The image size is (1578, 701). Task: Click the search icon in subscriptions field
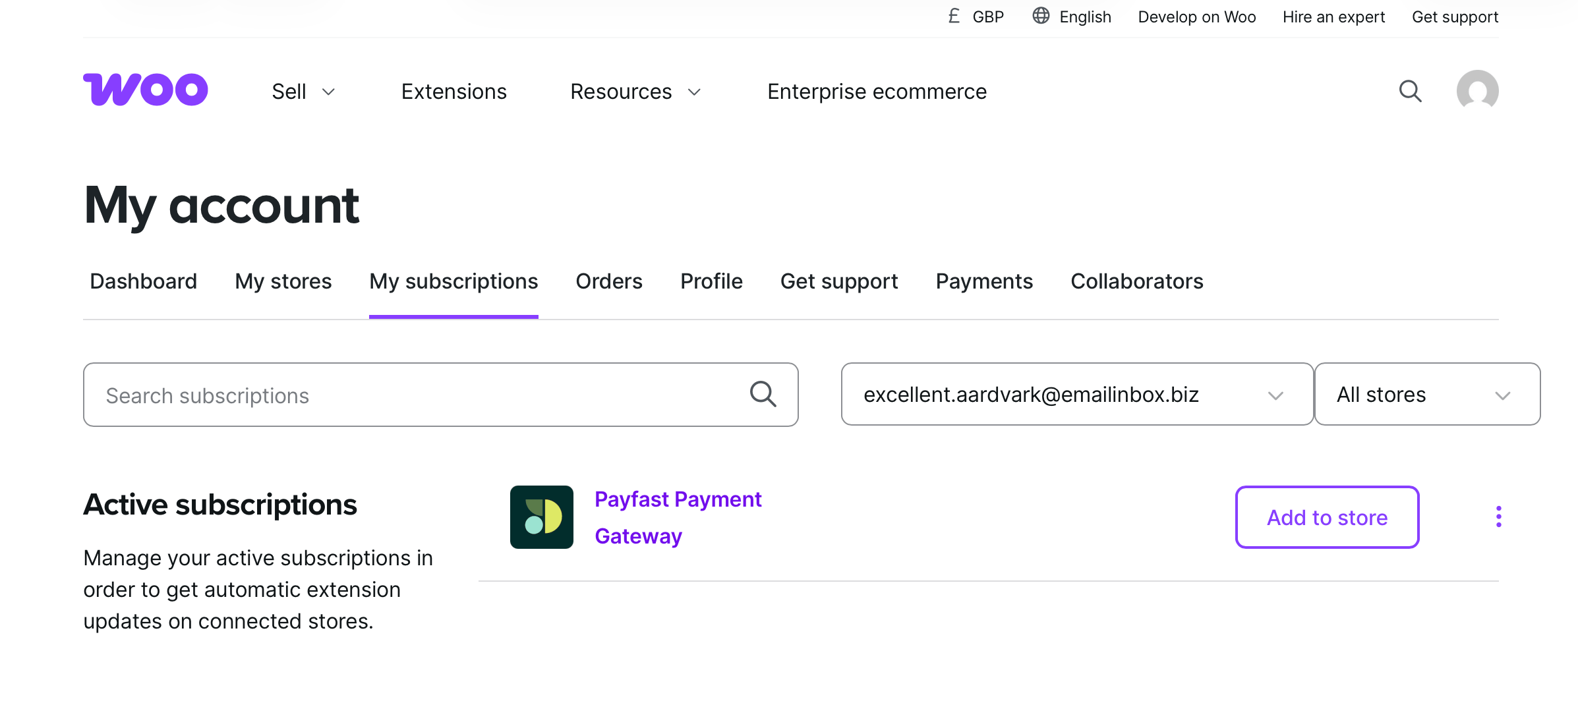pos(763,395)
